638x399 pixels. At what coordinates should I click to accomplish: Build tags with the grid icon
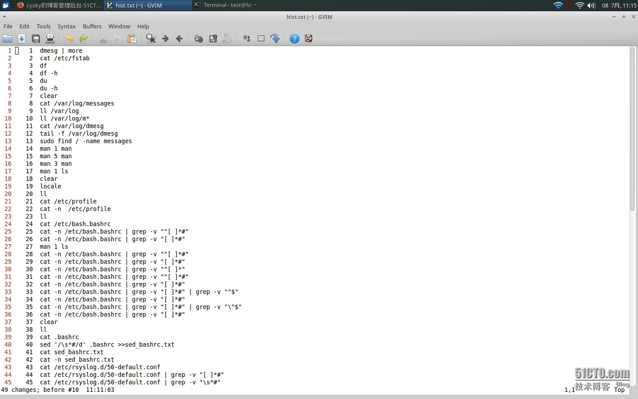(261, 39)
